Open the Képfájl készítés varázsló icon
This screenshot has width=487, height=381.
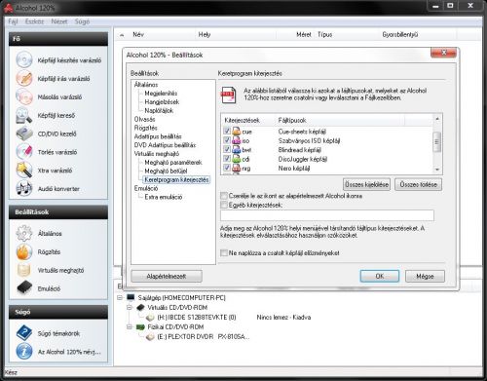(24, 59)
